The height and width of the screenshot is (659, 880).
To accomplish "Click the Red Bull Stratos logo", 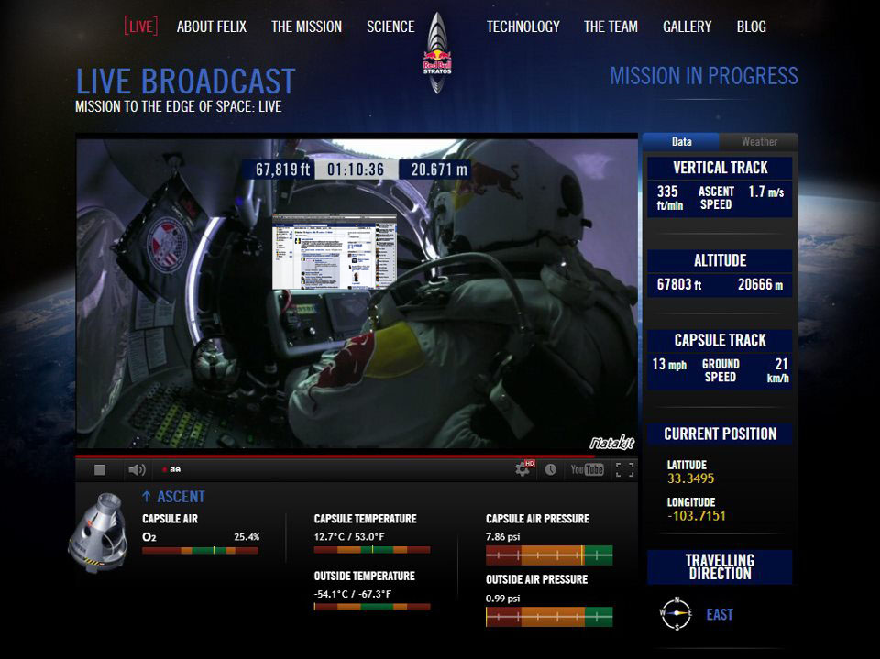I will point(437,53).
